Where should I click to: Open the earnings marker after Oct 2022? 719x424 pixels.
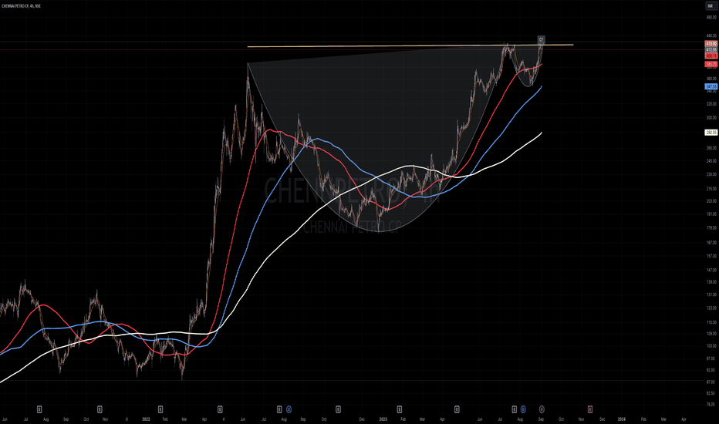pos(338,409)
